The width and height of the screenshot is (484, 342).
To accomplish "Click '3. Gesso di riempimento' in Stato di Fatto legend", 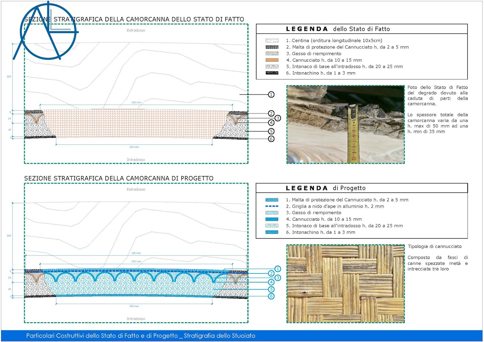I will (313, 54).
